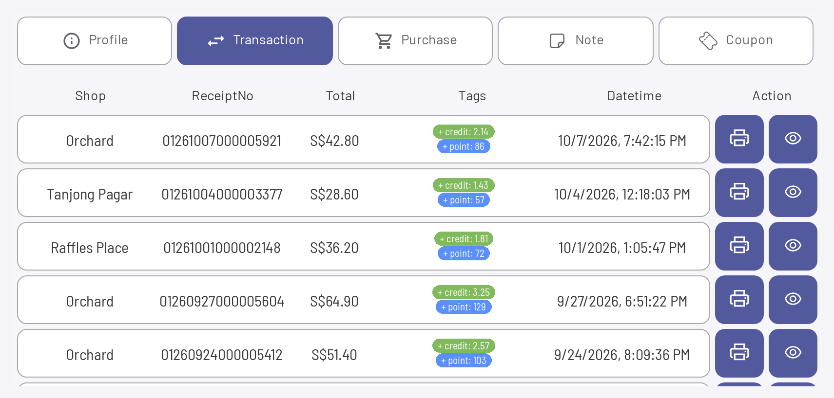Print receipt for Orchard S$51.40 transaction
This screenshot has width=834, height=398.
coord(739,353)
